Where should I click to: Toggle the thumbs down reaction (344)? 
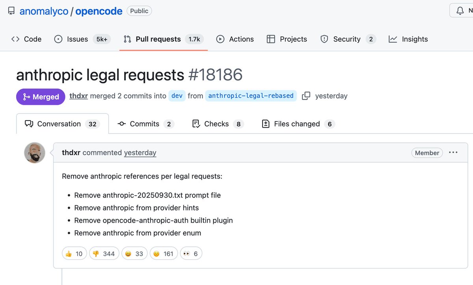click(x=104, y=253)
